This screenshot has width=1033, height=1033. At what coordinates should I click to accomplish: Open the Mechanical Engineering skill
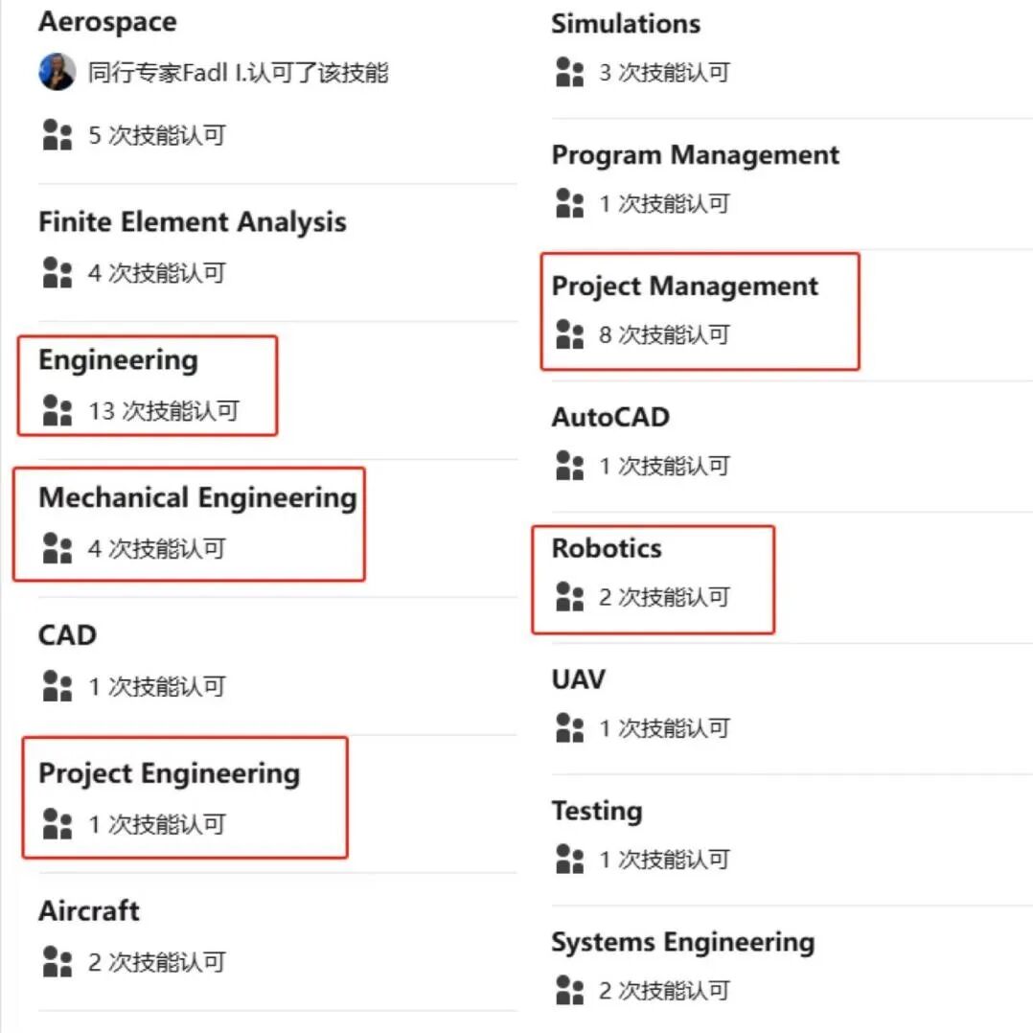click(196, 497)
